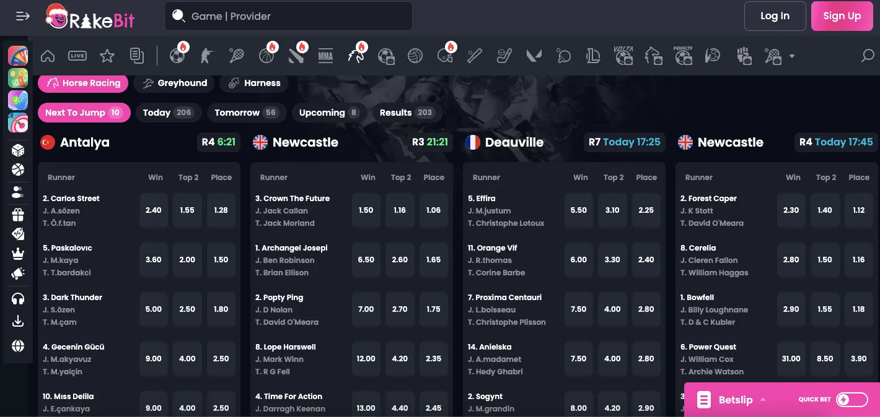Viewport: 880px width, 417px height.
Task: Open the bet history documents icon
Action: pyautogui.click(x=137, y=56)
